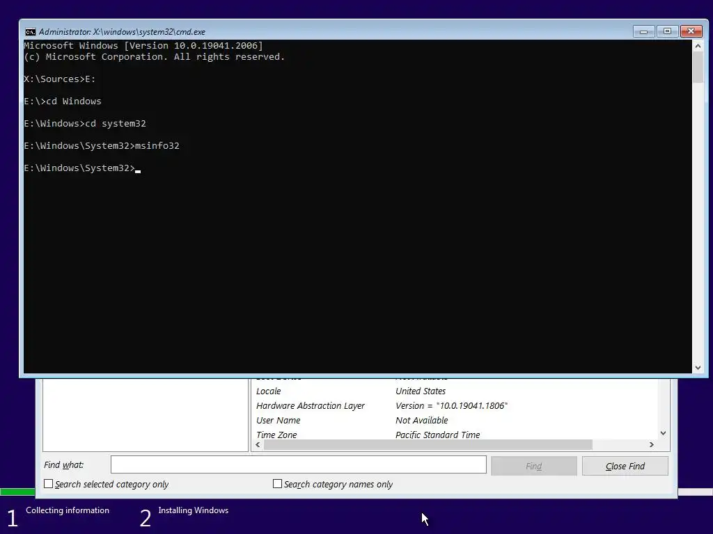Click the 'Collecting information' setup step
The width and height of the screenshot is (713, 534).
68,510
